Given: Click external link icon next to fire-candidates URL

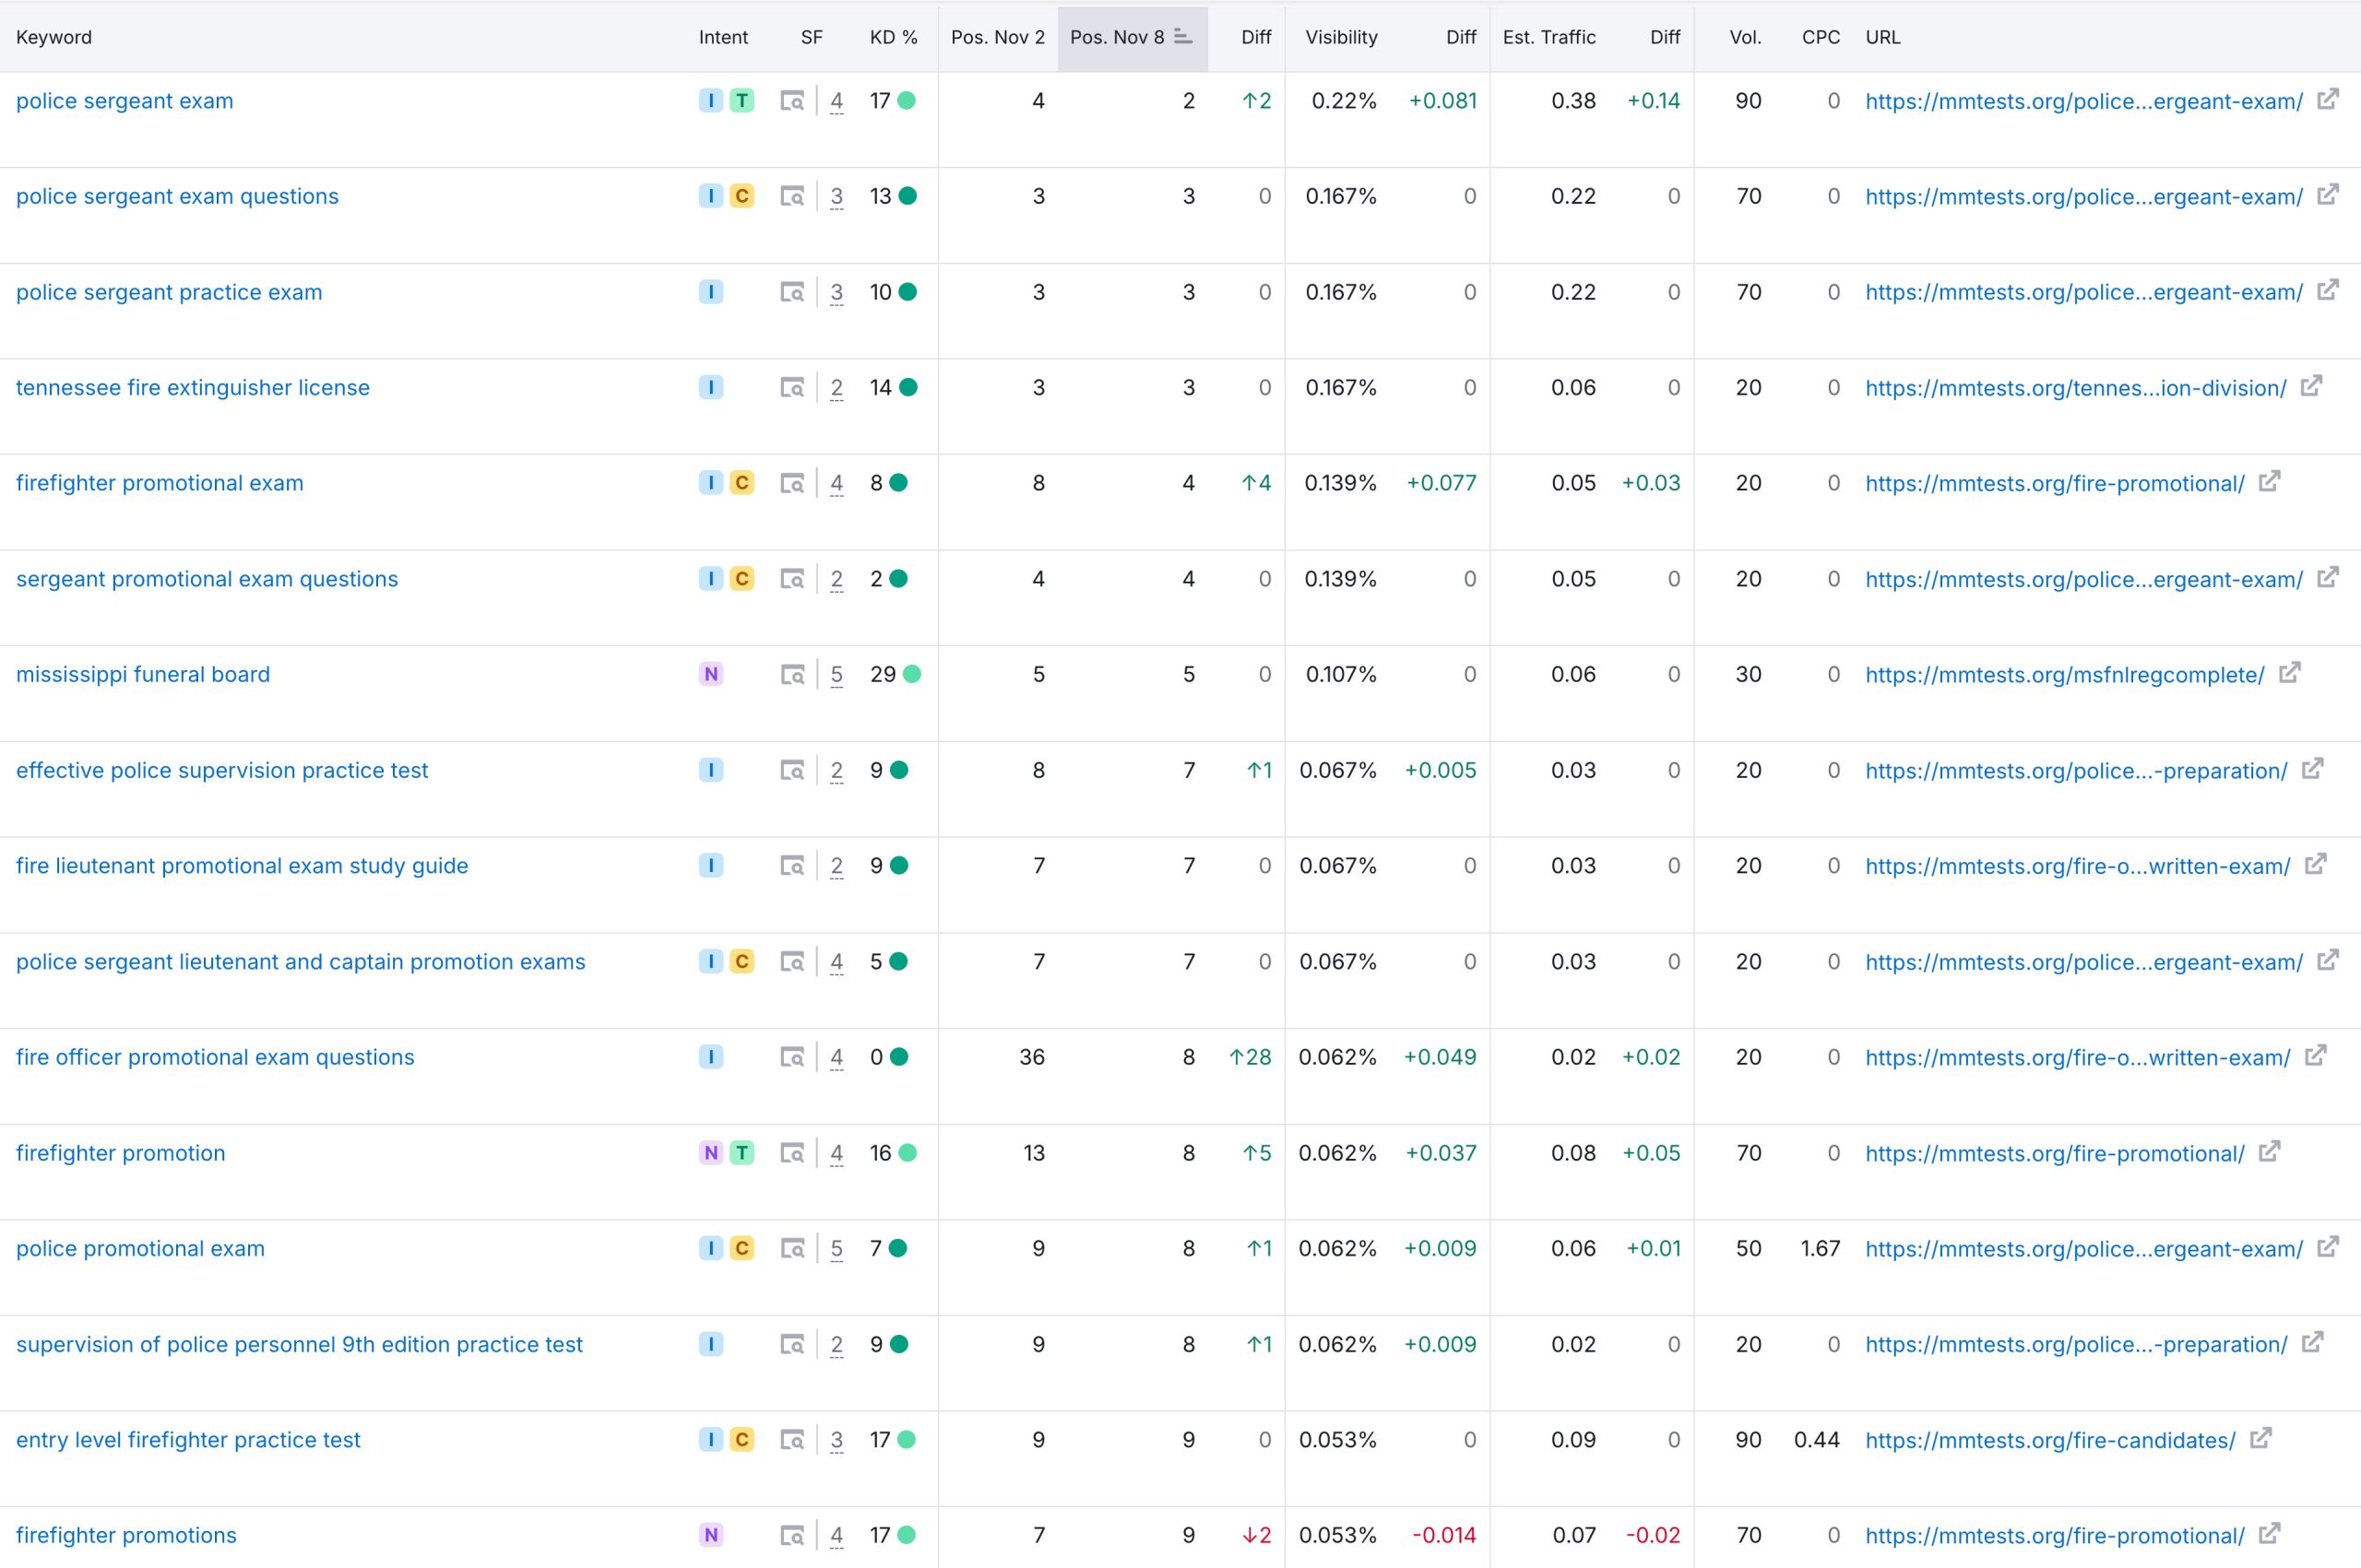Looking at the screenshot, I should tap(2263, 1439).
